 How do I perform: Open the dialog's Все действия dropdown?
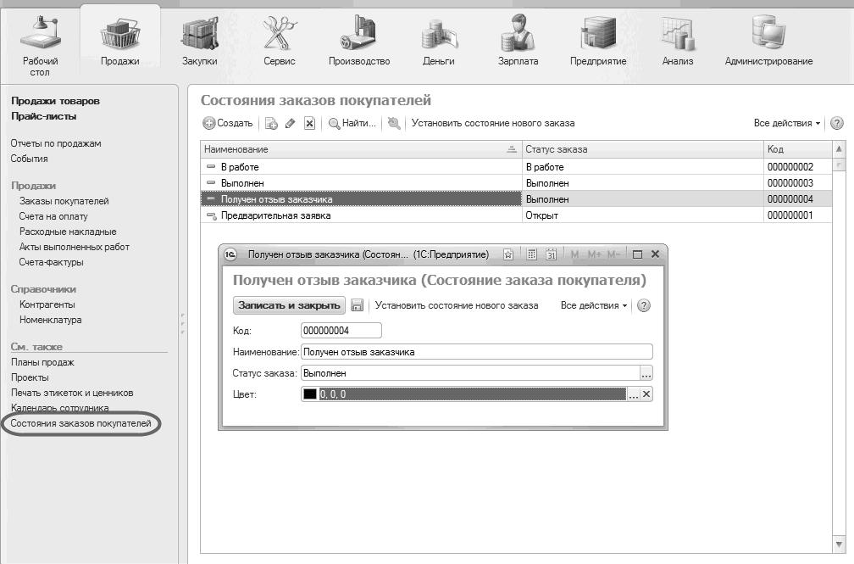pos(594,305)
